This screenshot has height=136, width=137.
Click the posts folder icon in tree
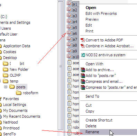coord(12,87)
